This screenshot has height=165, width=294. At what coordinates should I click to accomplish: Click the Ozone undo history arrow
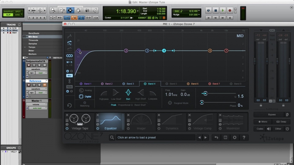click(x=216, y=137)
